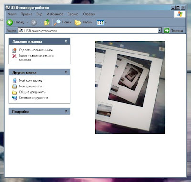191x182 pixels.
Task: Open the address bar dropdown arrow
Action: [x=160, y=31]
